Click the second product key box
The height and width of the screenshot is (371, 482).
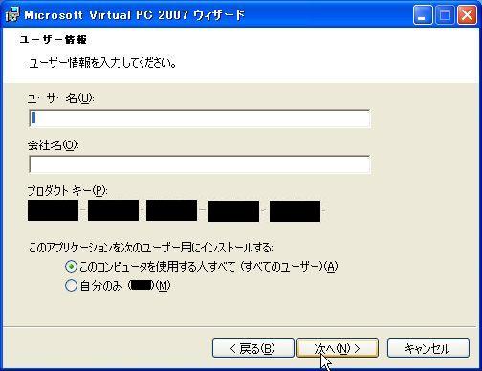coord(113,210)
